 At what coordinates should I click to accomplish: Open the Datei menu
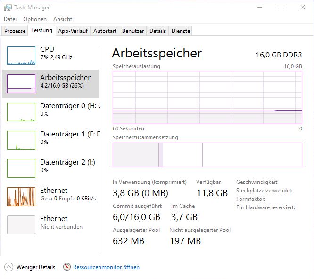10,19
